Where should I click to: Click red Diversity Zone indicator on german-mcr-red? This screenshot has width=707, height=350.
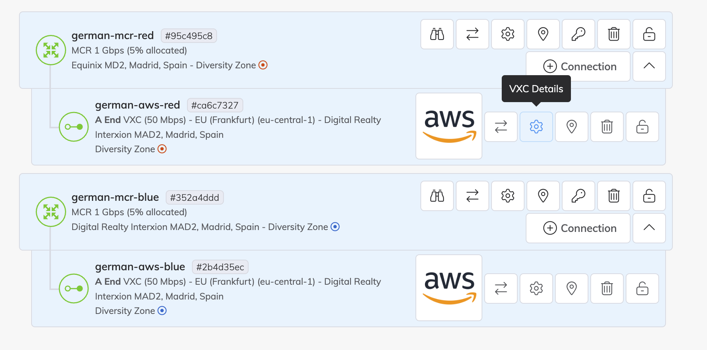263,65
